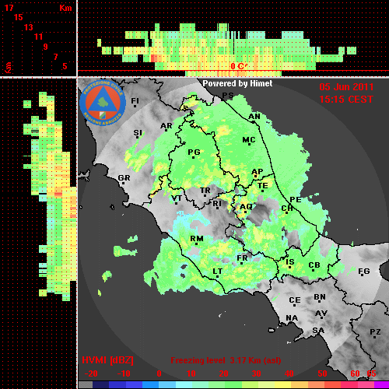Click the red reflectivity cell in left cross-section

click(58, 194)
